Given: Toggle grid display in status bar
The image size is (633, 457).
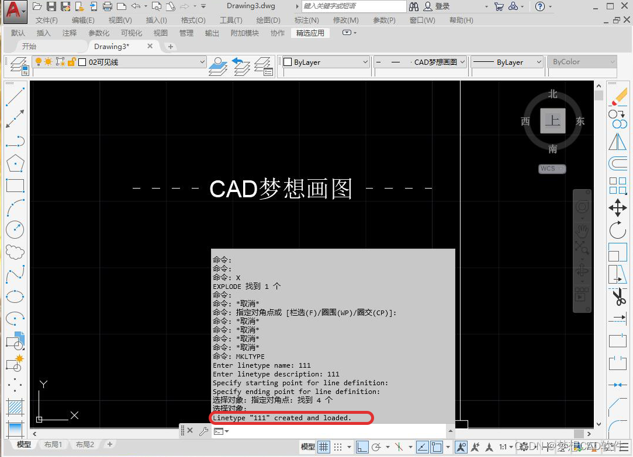Looking at the screenshot, I should click(x=324, y=446).
